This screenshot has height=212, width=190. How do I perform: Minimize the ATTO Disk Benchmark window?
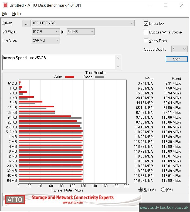(150, 5)
